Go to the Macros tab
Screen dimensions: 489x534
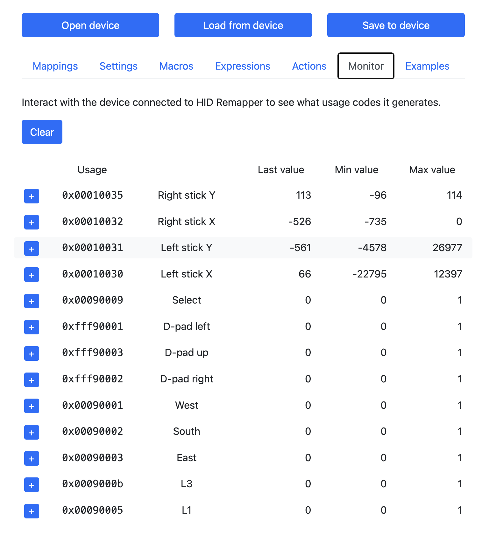(x=176, y=66)
